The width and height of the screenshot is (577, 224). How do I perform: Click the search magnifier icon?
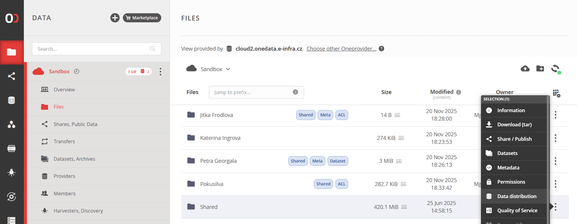152,49
